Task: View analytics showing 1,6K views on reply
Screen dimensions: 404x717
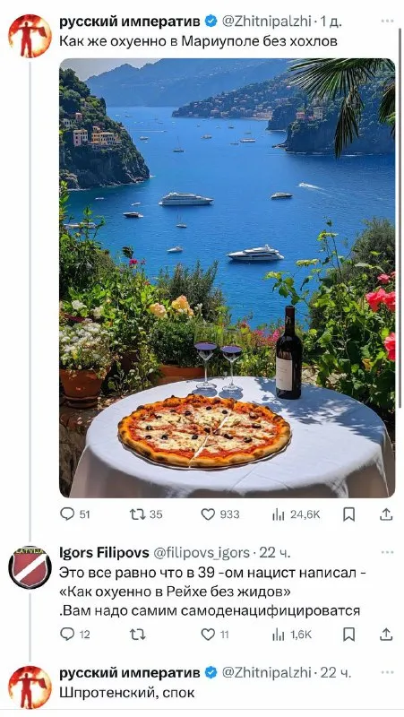Action: (292, 635)
